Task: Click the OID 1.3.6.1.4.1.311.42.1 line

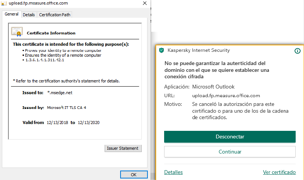Action: (45, 60)
